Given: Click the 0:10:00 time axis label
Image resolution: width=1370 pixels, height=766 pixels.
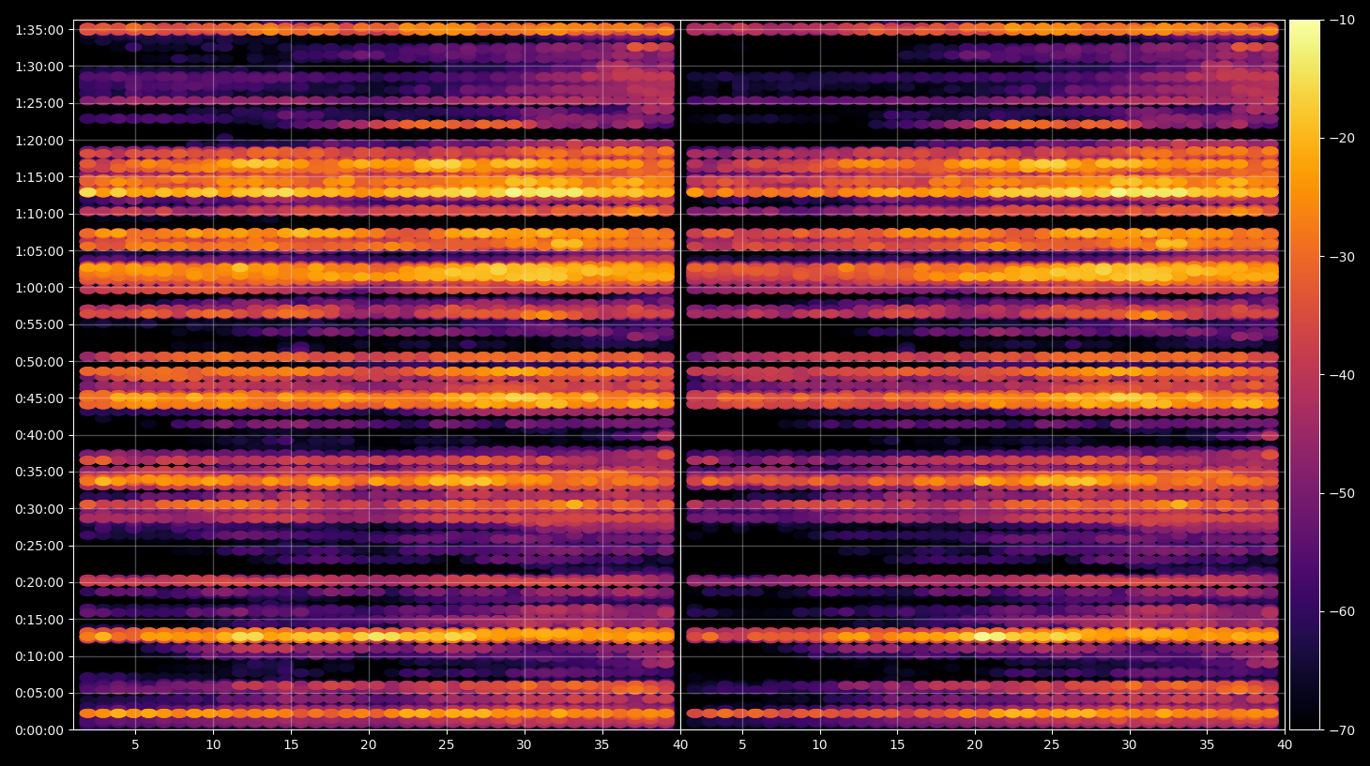Looking at the screenshot, I should (39, 656).
